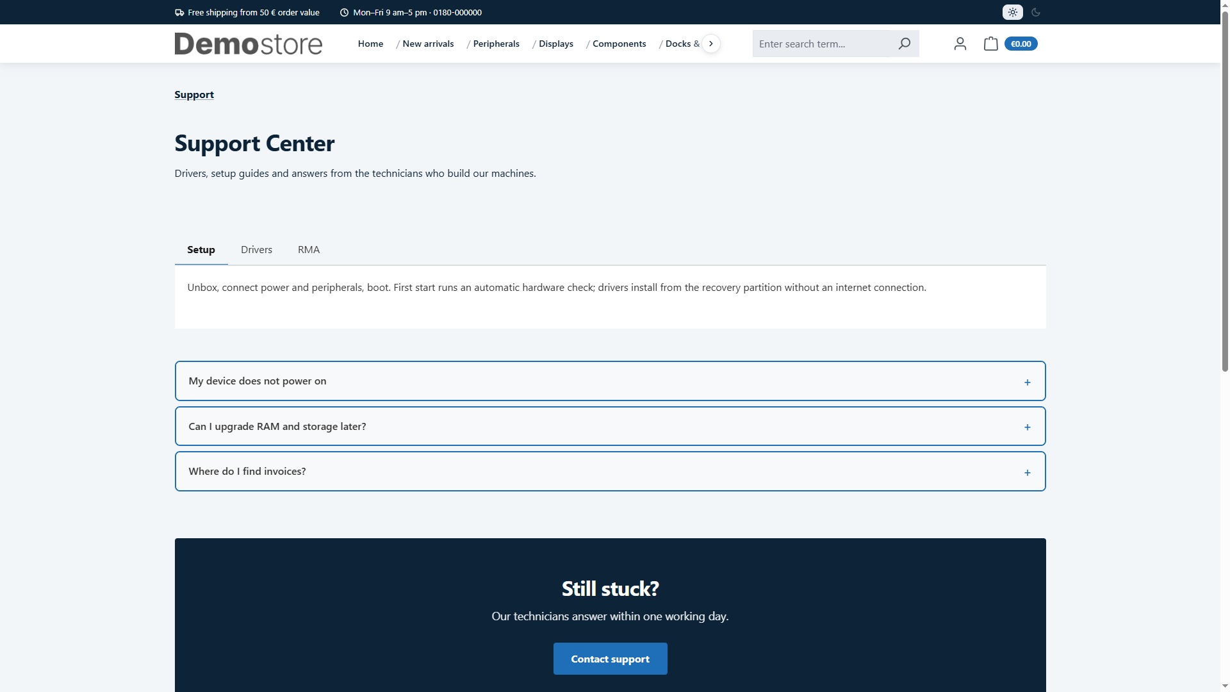Click the Support breadcrumb link
Viewport: 1230px width, 692px height.
(194, 94)
